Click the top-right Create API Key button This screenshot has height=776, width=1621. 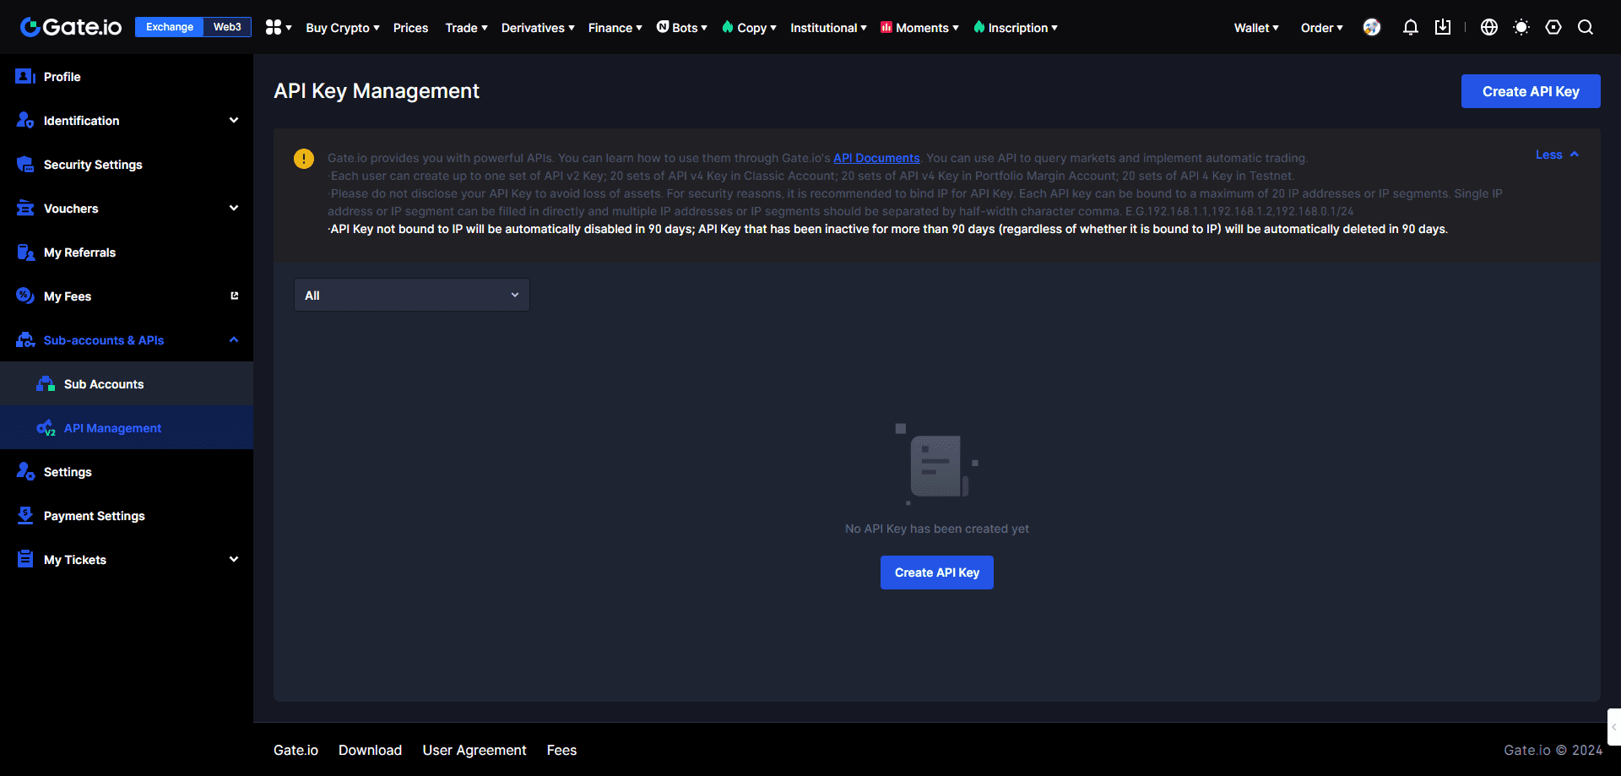(x=1530, y=91)
